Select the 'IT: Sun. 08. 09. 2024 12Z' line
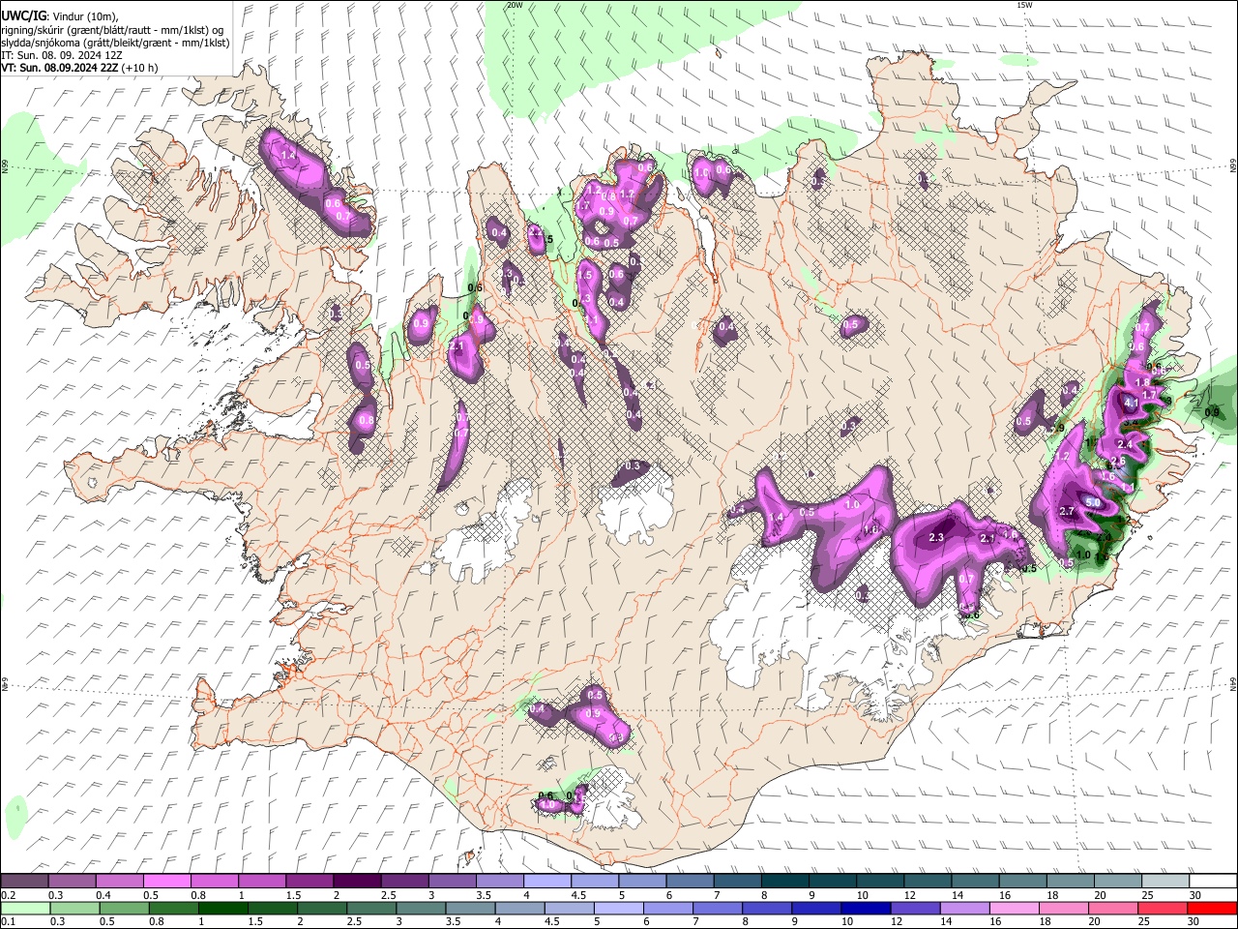1238x929 pixels. coord(62,55)
